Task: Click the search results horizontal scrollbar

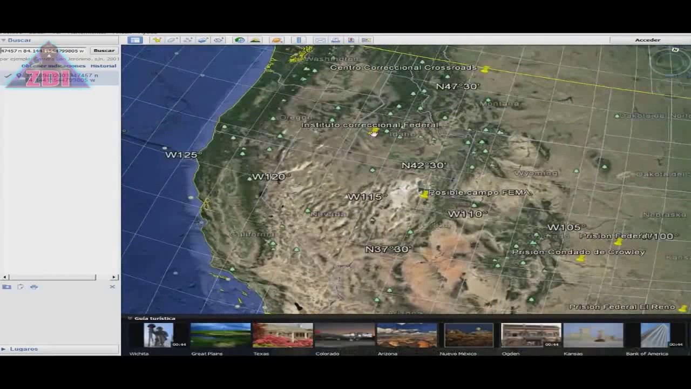Action: [x=52, y=277]
